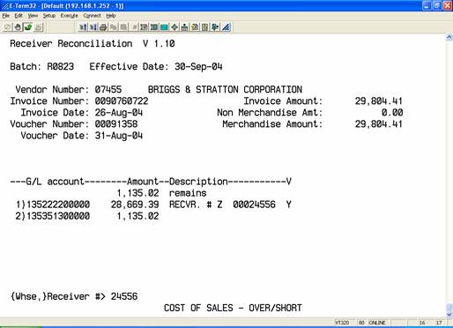Open the Help menu

click(111, 16)
